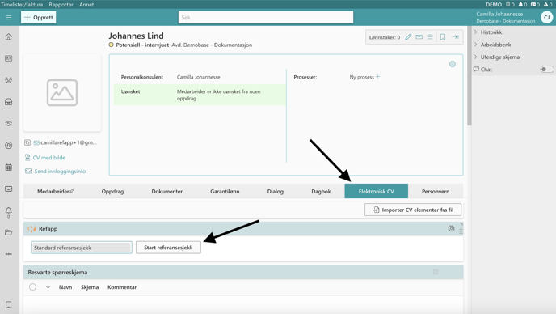556x314 pixels.
Task: Click the plus icon next to Ny prosess
Action: pyautogui.click(x=378, y=76)
